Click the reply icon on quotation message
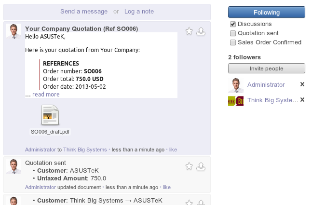 [x=202, y=31]
